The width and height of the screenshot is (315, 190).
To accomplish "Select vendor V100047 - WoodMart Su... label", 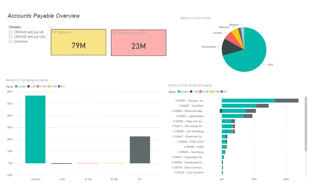I will click(x=188, y=137).
